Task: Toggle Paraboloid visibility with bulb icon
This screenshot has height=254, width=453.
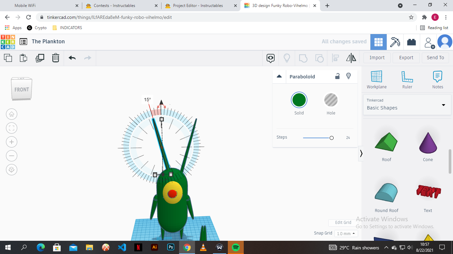Action: pos(349,76)
